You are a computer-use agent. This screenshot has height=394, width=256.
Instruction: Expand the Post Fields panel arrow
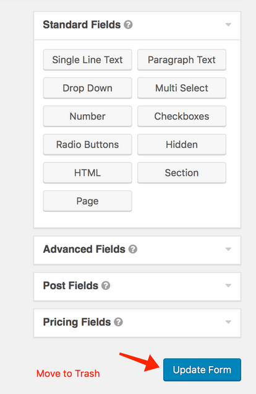tap(228, 286)
